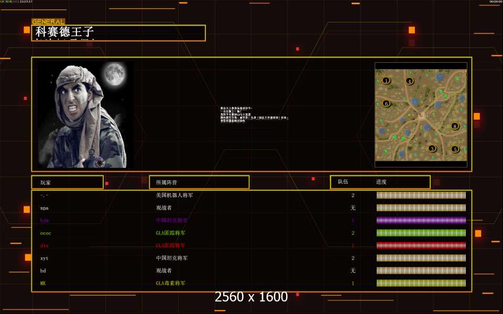503x314 pixels.
Task: Click start position marker 5 on the map
Action: 455,149
